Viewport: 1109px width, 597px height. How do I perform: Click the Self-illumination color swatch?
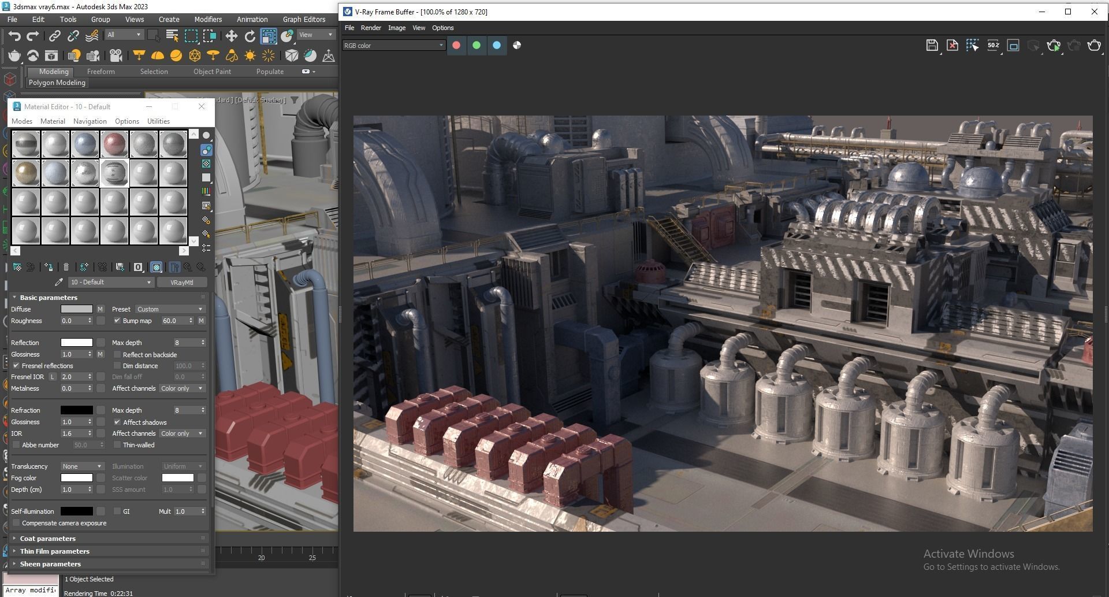(76, 511)
